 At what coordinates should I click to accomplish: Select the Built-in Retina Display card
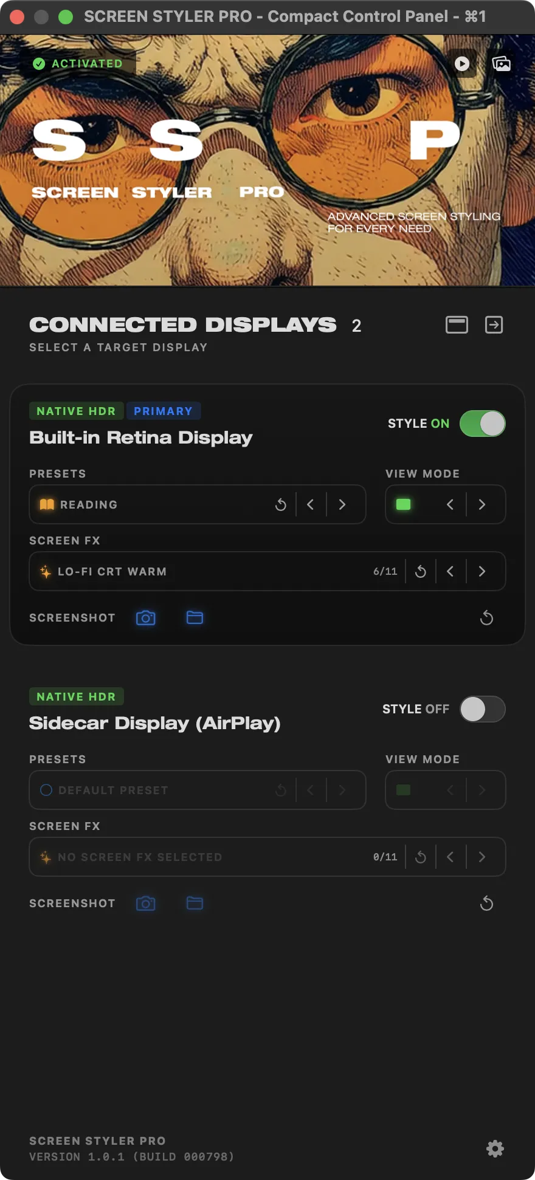click(141, 438)
